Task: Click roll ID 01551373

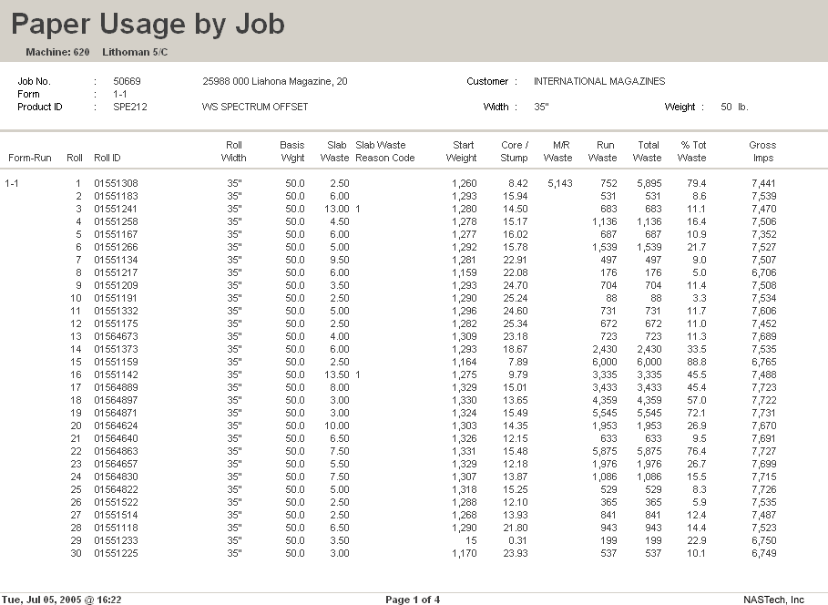Action: tap(117, 349)
